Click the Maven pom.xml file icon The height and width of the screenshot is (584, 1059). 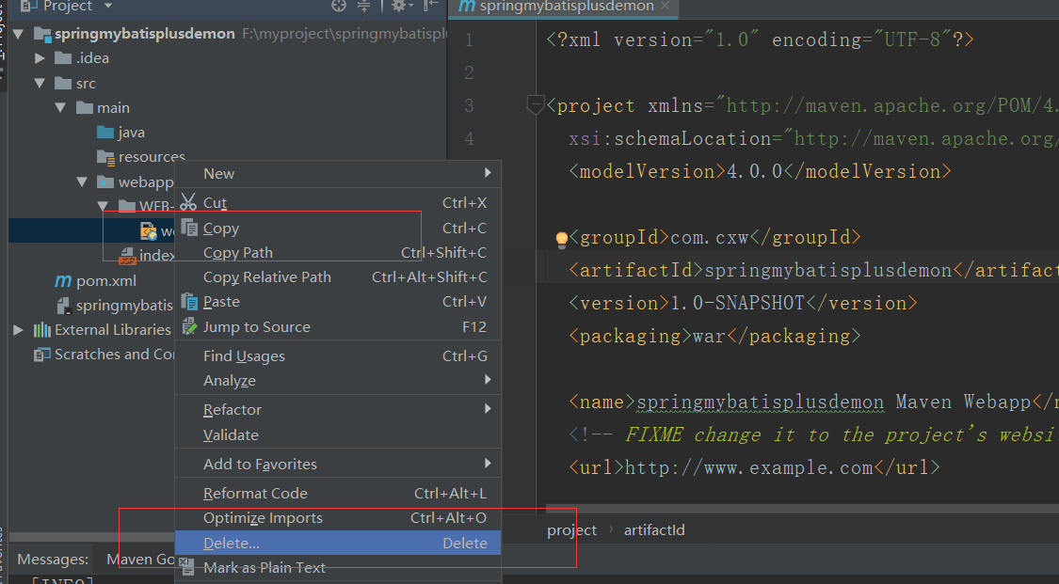click(63, 280)
